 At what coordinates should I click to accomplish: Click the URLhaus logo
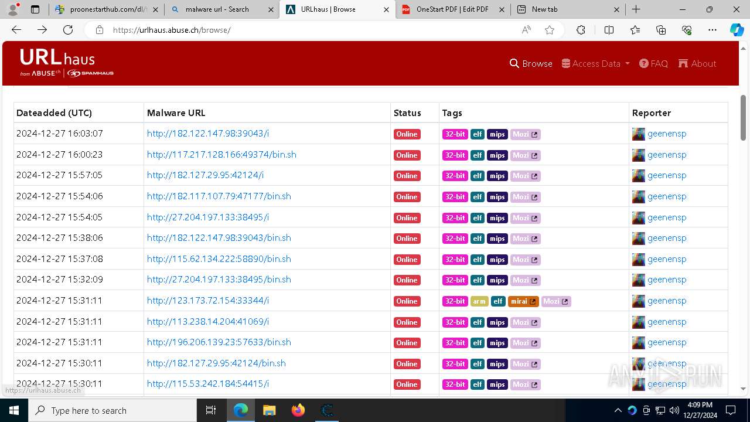tap(66, 63)
